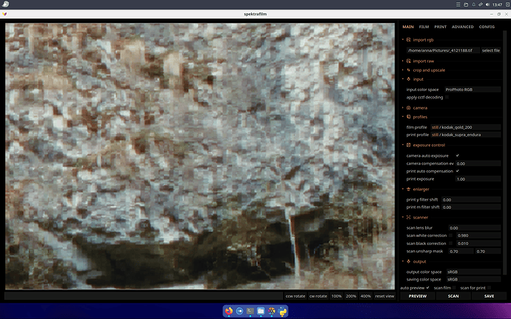Screen dimensions: 511x319
Task: Click the network link icon in tray
Action: [481, 4]
